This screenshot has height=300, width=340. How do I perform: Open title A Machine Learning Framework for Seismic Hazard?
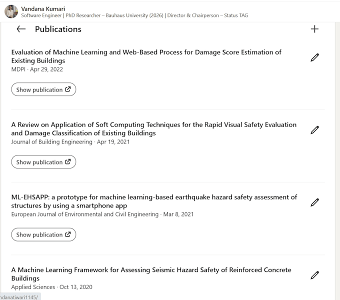pyautogui.click(x=151, y=274)
